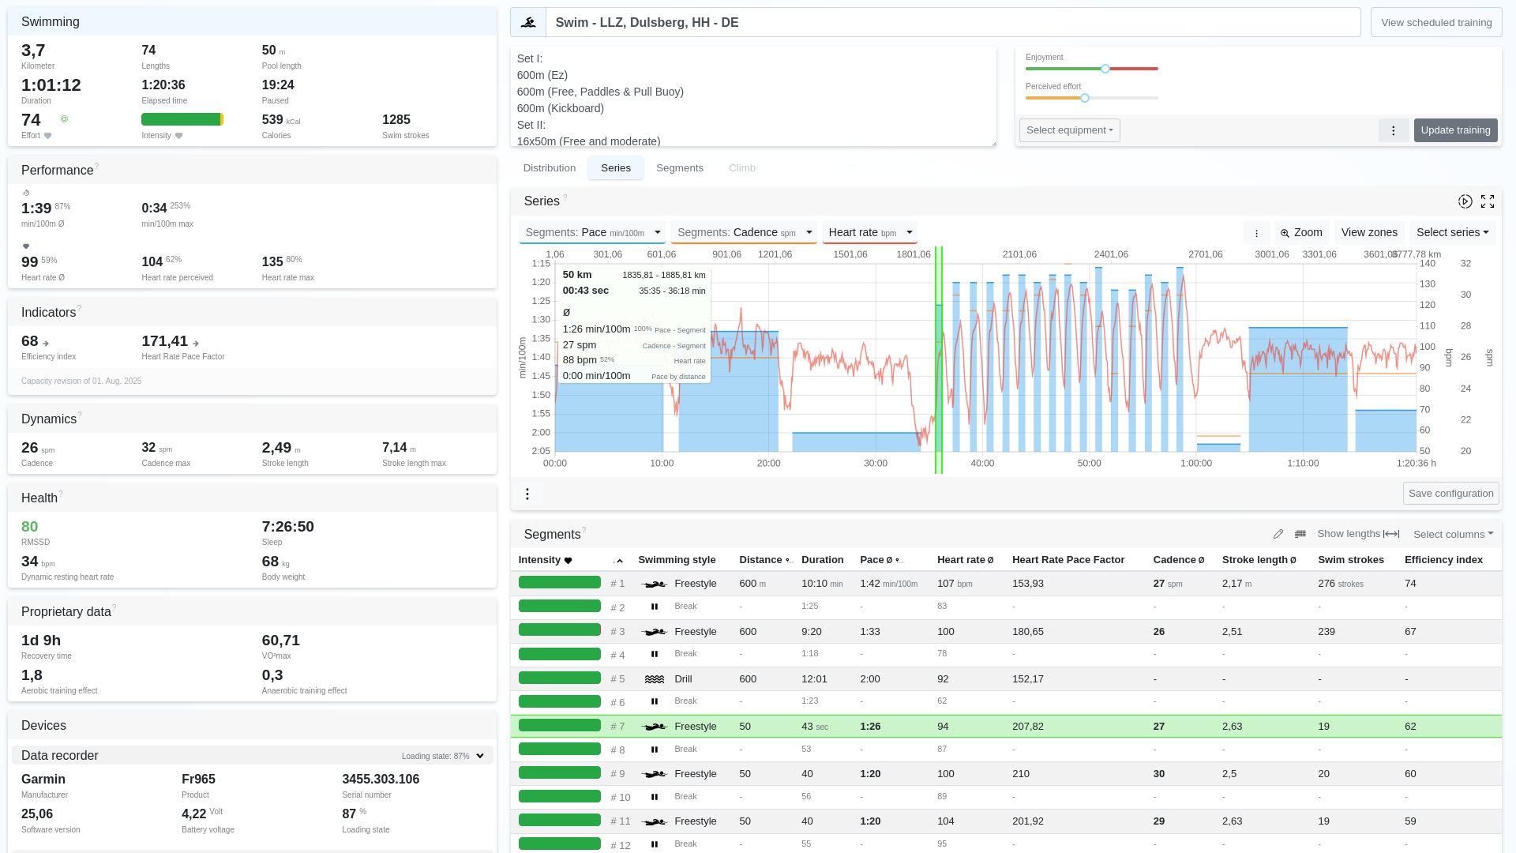Image resolution: width=1516 pixels, height=853 pixels.
Task: Click the play icon in Series header
Action: coord(1465,201)
